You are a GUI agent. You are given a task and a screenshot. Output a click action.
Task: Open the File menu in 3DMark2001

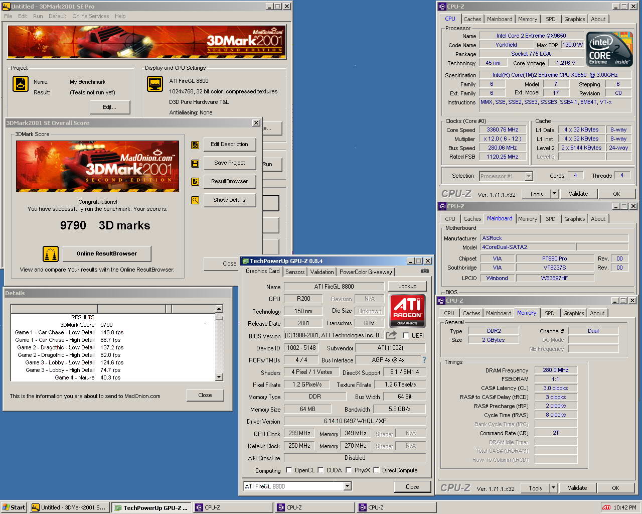pyautogui.click(x=8, y=16)
